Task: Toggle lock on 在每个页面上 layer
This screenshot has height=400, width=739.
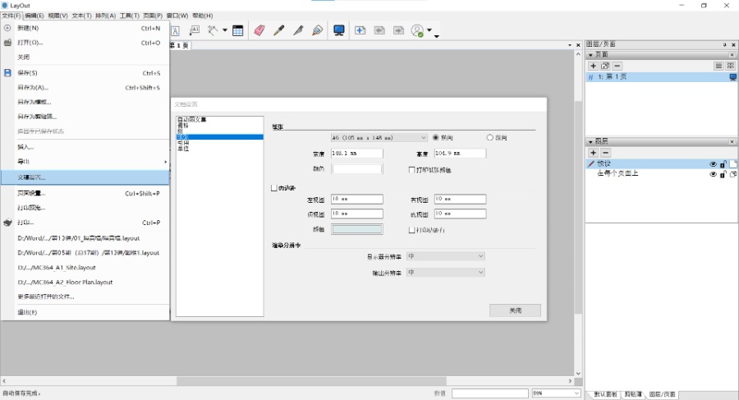Action: click(x=723, y=174)
